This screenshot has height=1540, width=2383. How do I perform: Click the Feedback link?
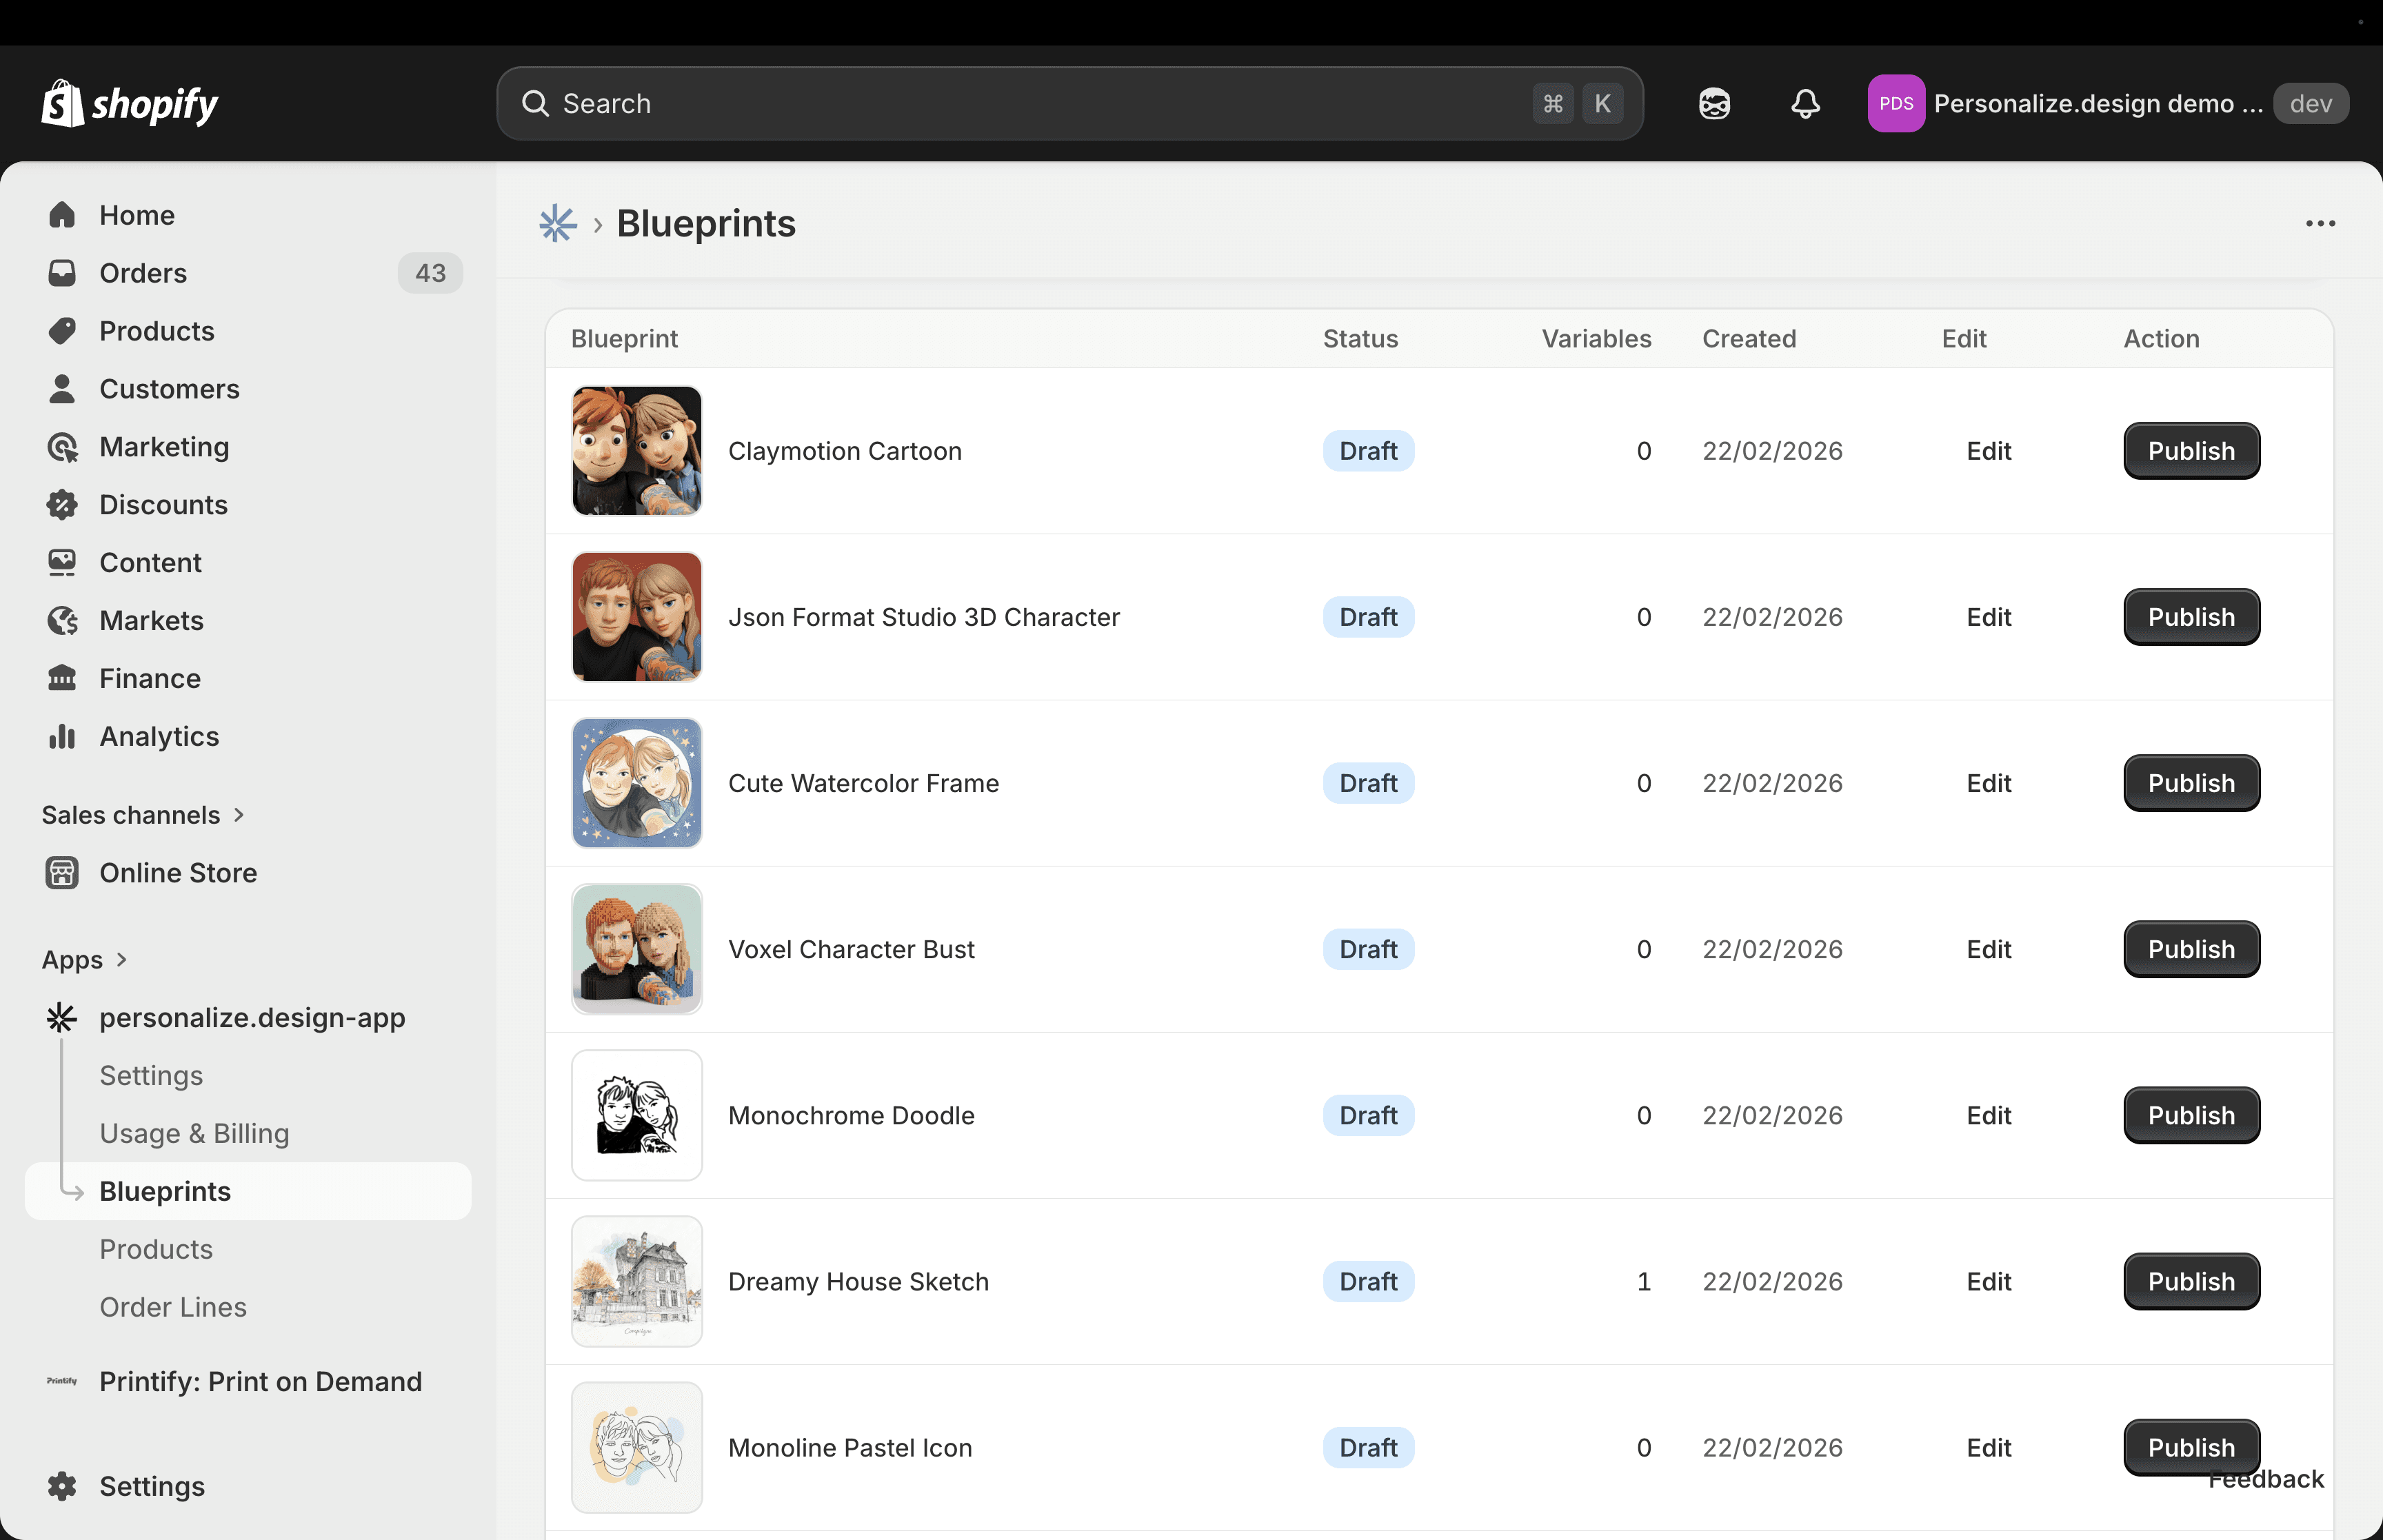coord(2266,1479)
